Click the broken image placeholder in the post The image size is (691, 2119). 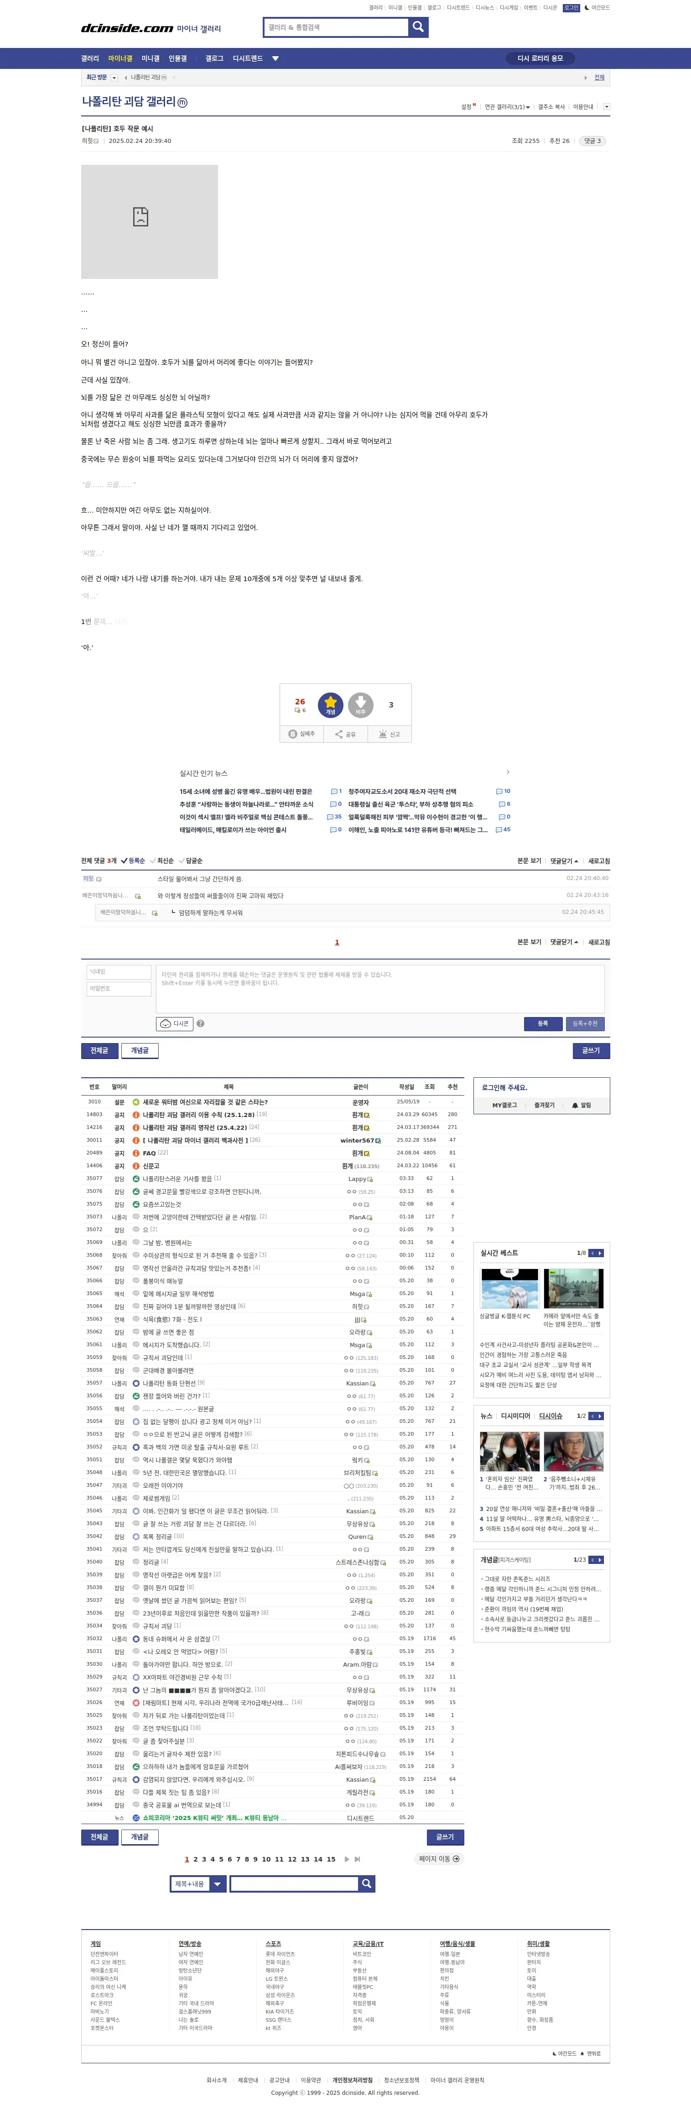tap(150, 221)
